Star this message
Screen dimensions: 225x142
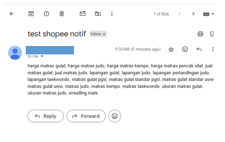click(171, 50)
